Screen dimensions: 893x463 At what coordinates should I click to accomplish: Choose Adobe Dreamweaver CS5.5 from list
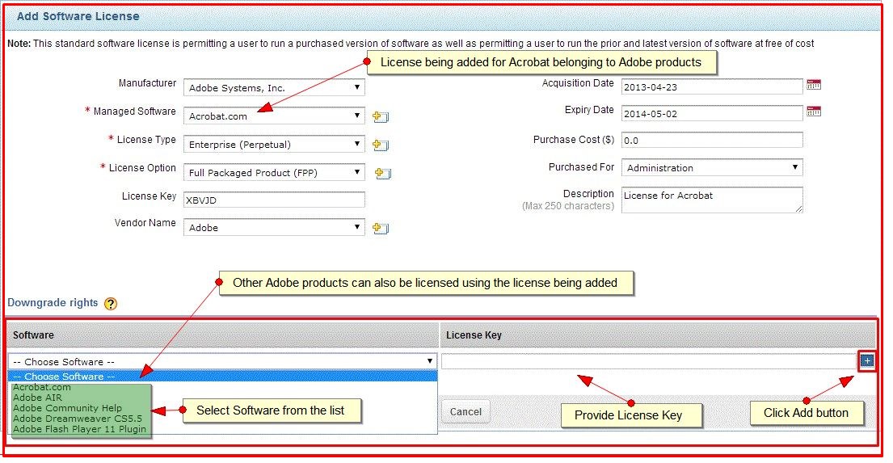point(78,418)
